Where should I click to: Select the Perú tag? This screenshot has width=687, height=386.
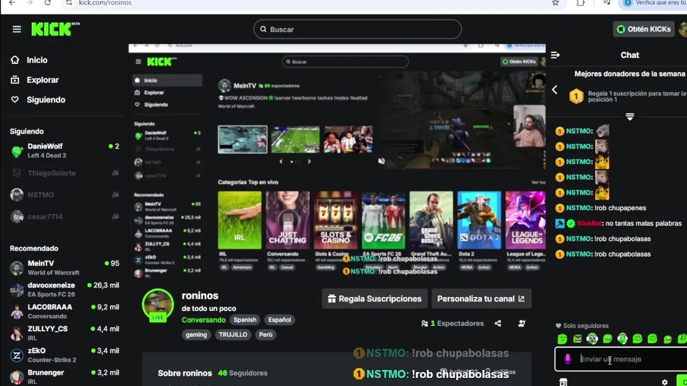tap(266, 335)
